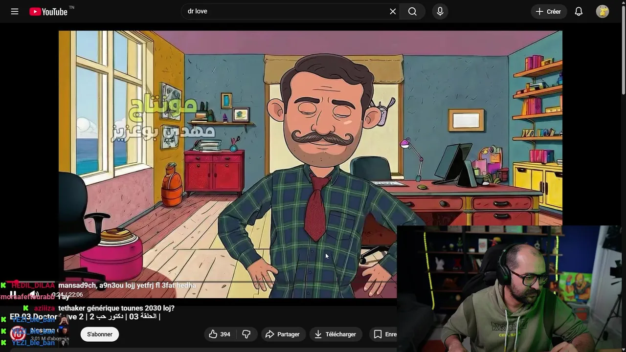Click the video time display 0:24 / 22:06
The image size is (626, 352).
(x=67, y=295)
